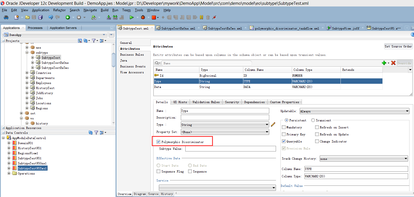The height and width of the screenshot is (197, 414).
Task: Click the Data Controls refresh icon
Action: 90,133
